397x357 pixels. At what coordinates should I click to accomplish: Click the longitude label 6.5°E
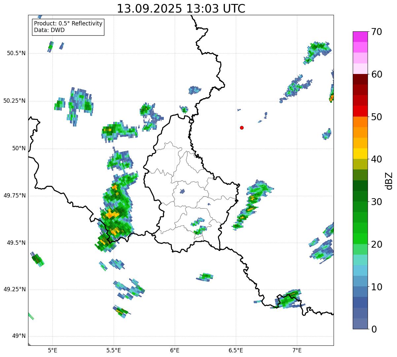click(236, 350)
